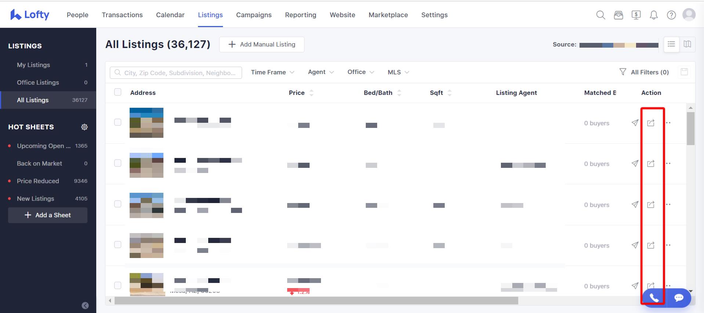Image resolution: width=704 pixels, height=313 pixels.
Task: Expand the MLS filter dropdown
Action: (x=398, y=72)
